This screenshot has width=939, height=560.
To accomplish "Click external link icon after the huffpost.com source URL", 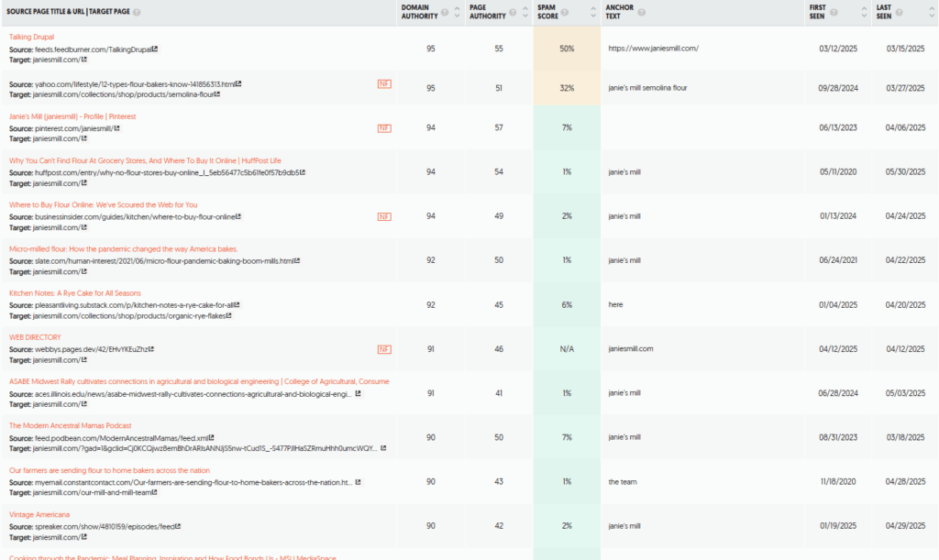I will [303, 172].
